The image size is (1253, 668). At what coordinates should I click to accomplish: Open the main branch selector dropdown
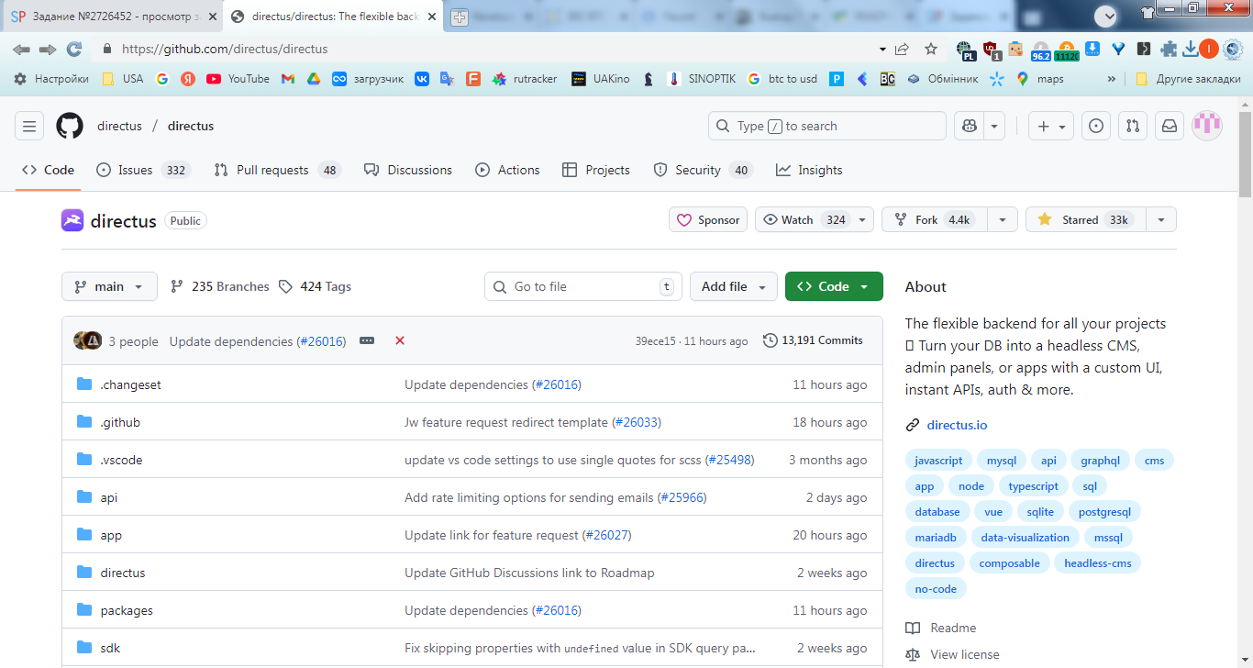[x=109, y=286]
